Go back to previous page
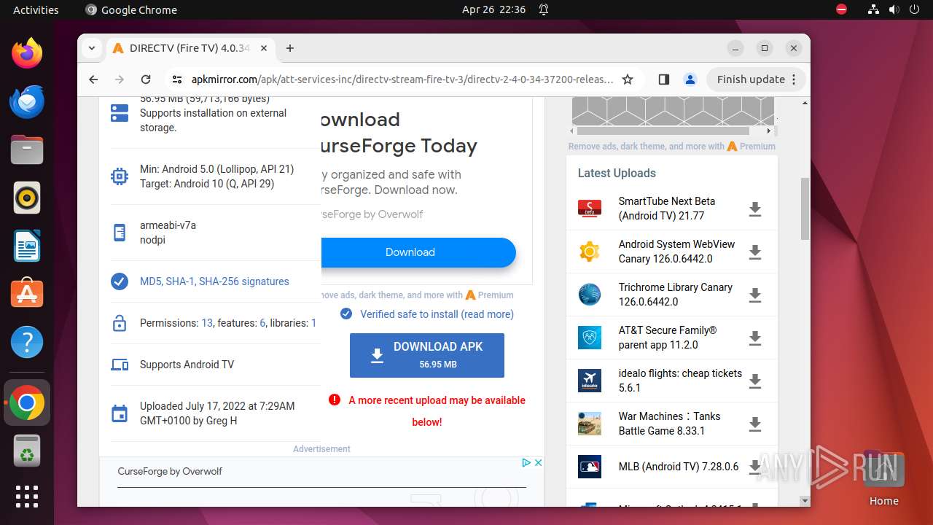 tap(93, 79)
